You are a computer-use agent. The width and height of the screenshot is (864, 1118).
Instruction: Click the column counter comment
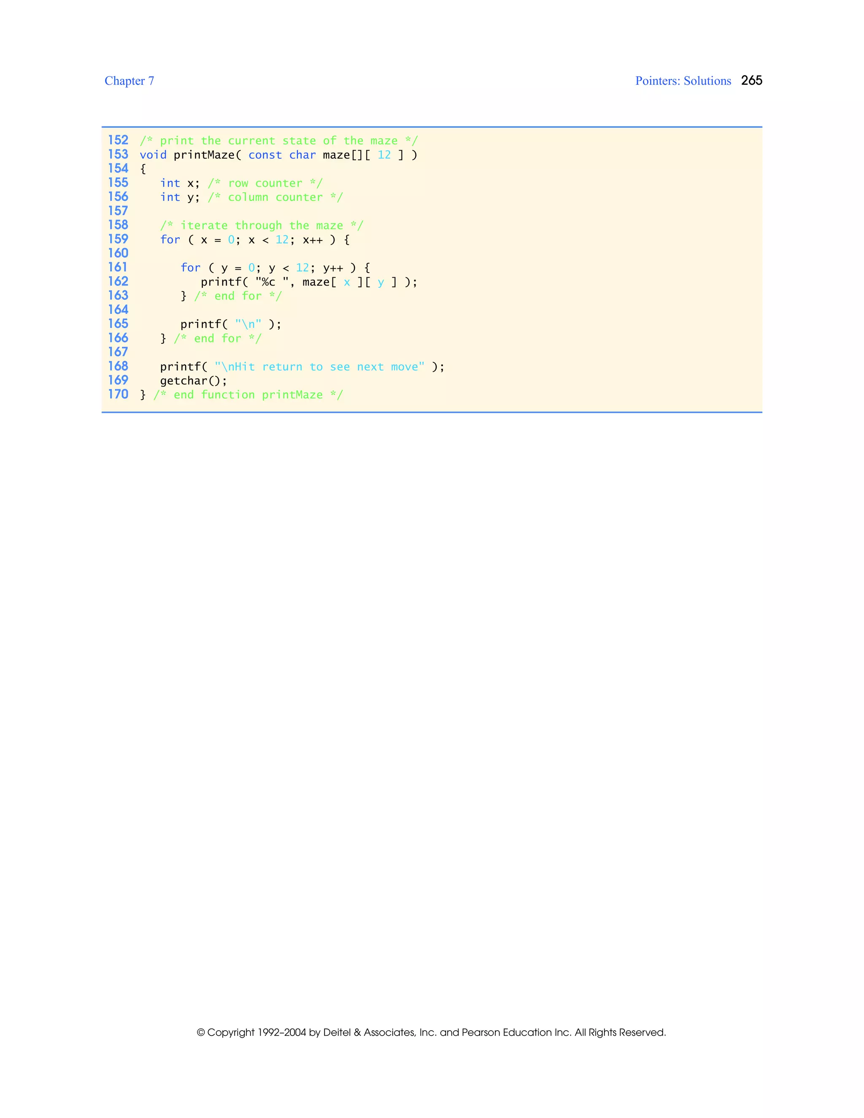[x=275, y=197]
